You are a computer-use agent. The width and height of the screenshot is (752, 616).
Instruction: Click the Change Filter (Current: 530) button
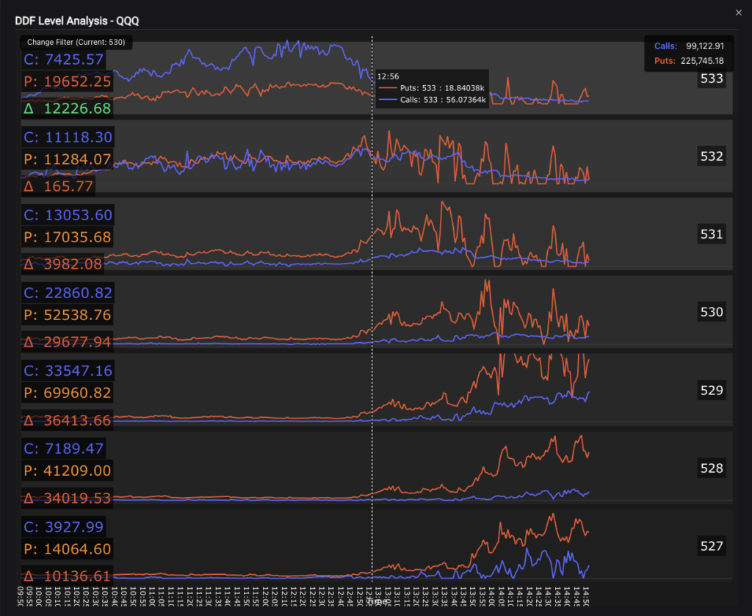(76, 42)
